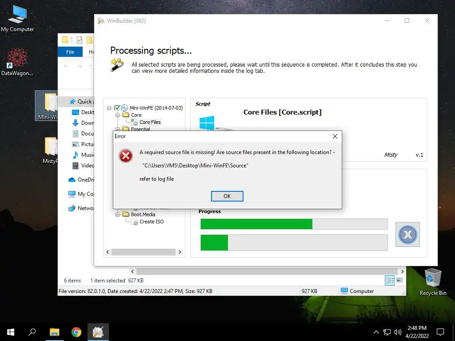Open Recycle Bin desktop icon

pos(433,282)
